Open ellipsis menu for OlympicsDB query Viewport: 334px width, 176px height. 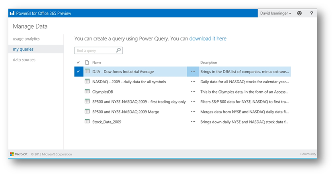coord(193,92)
